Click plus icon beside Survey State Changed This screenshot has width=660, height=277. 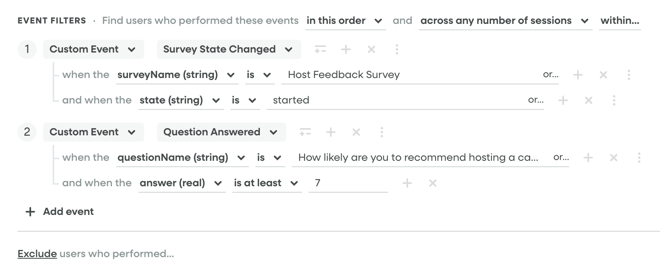click(x=346, y=49)
